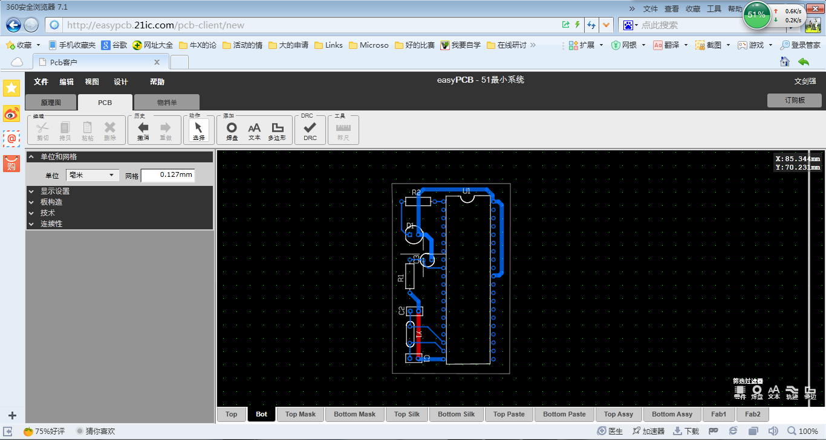Switch to the Bottom Assy layer

pyautogui.click(x=672, y=414)
